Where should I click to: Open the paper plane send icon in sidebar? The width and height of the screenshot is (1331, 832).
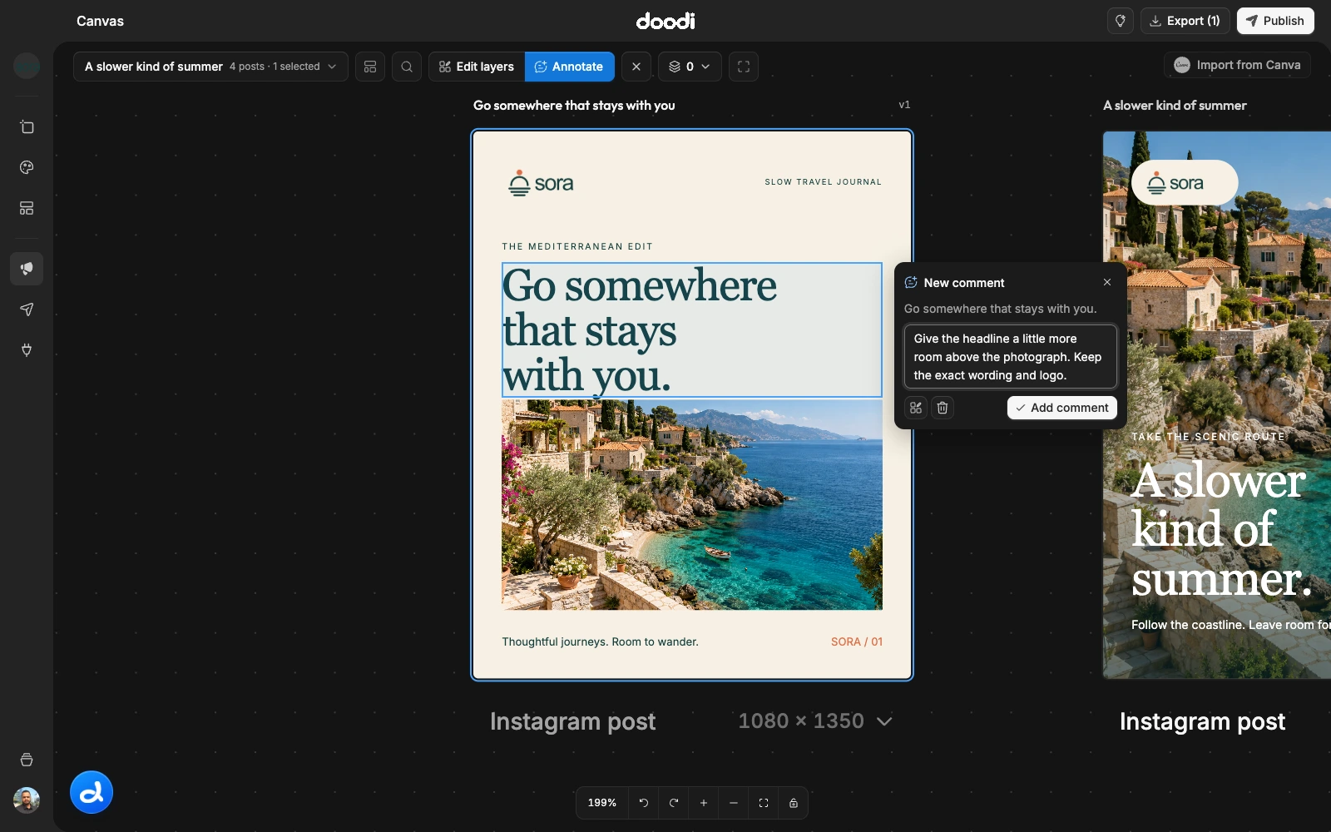(27, 310)
